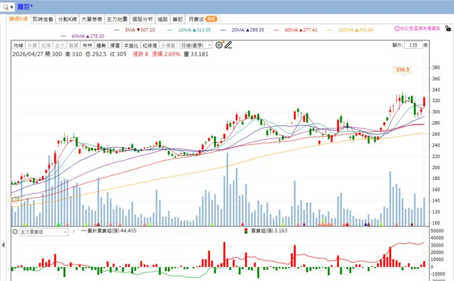454x281 pixels.
Task: Click the 量 33,181 volume text
Action: pos(196,54)
